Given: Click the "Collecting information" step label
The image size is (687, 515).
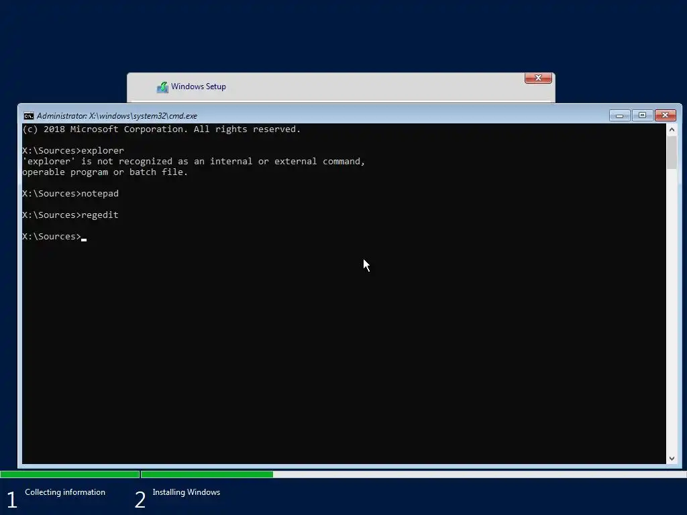Looking at the screenshot, I should click(65, 492).
